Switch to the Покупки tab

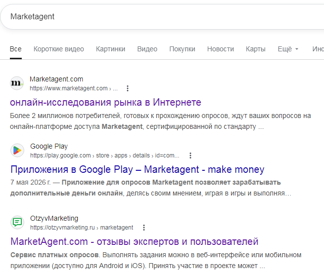click(182, 49)
